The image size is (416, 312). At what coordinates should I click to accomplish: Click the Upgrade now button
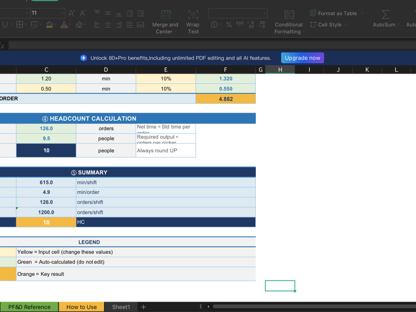(x=302, y=58)
